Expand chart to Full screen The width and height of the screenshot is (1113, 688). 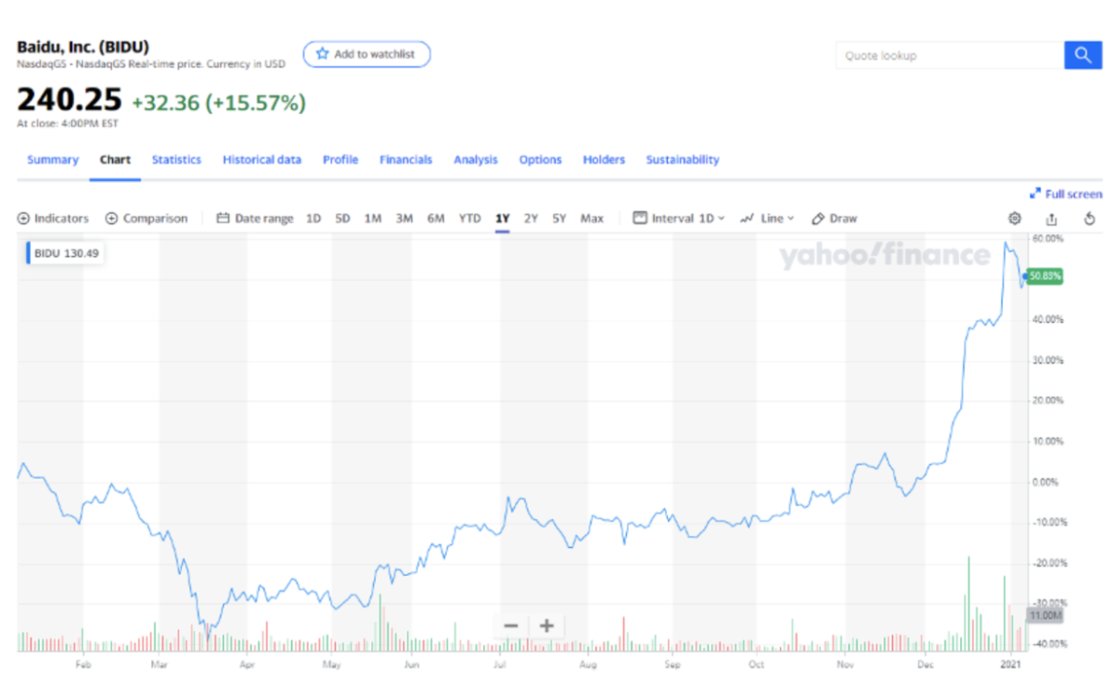coord(1066,194)
